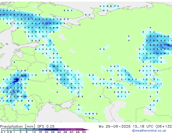
Task: Click the map value '13' on the map
Action: [x=54, y=66]
